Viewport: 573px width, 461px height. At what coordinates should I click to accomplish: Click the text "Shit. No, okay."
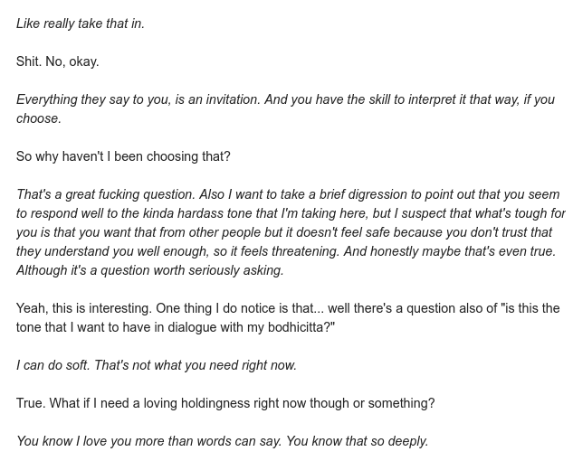tap(57, 61)
